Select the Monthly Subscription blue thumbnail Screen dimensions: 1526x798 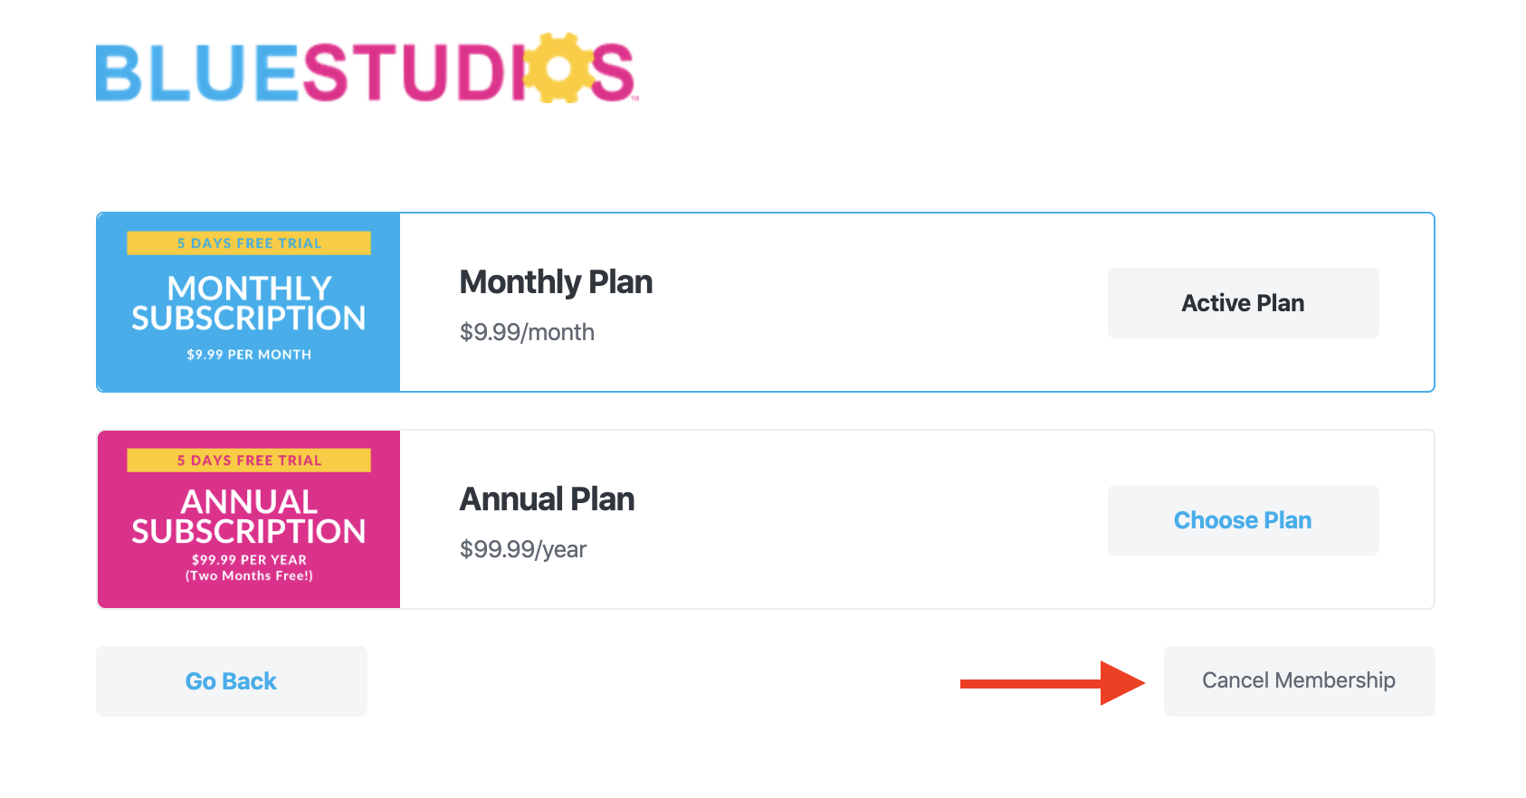click(x=249, y=302)
